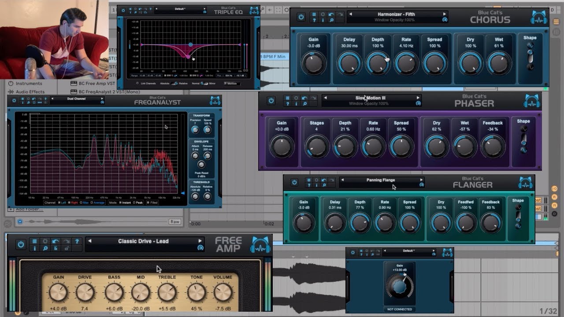Toggle the FreqAnalyst power button
Image resolution: width=564 pixels, height=317 pixels.
click(14, 101)
